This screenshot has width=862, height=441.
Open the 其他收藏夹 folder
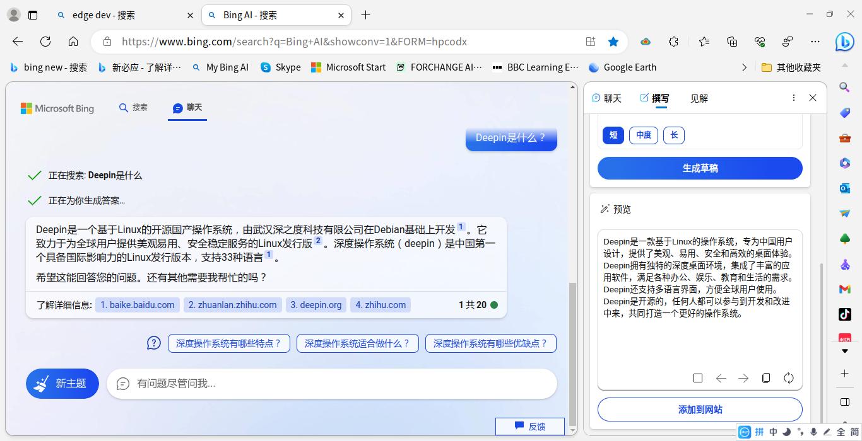(791, 67)
